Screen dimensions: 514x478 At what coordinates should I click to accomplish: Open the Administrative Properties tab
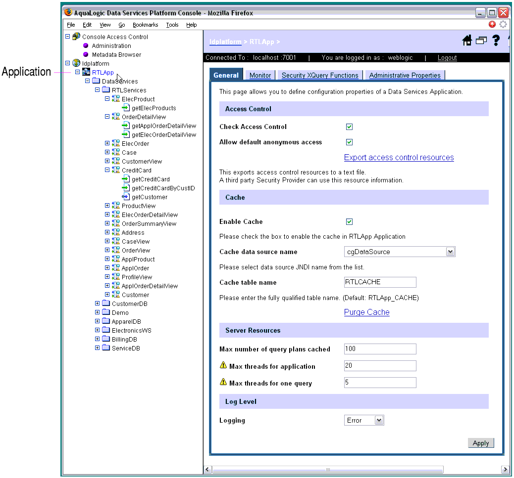pos(405,75)
